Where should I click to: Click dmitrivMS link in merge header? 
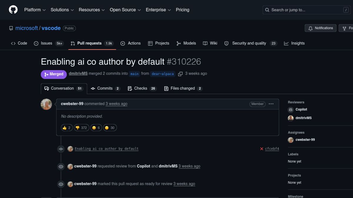point(78,74)
